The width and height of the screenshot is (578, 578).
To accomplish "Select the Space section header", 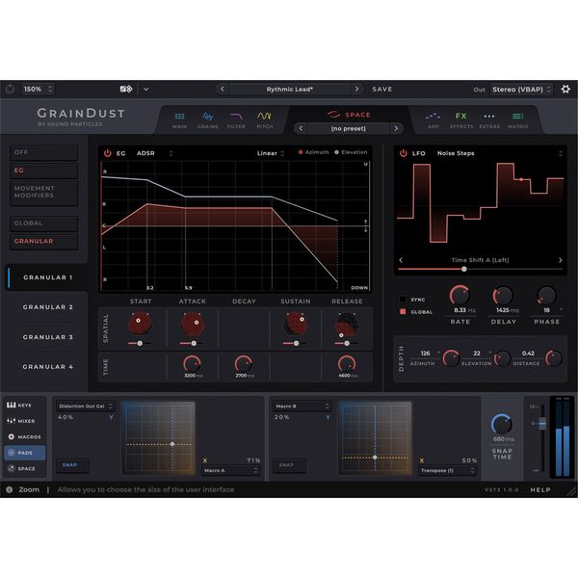I will [349, 115].
